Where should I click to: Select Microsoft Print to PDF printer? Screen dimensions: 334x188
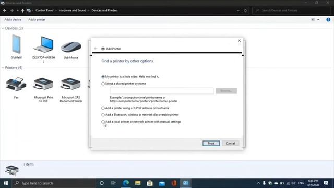(x=43, y=84)
